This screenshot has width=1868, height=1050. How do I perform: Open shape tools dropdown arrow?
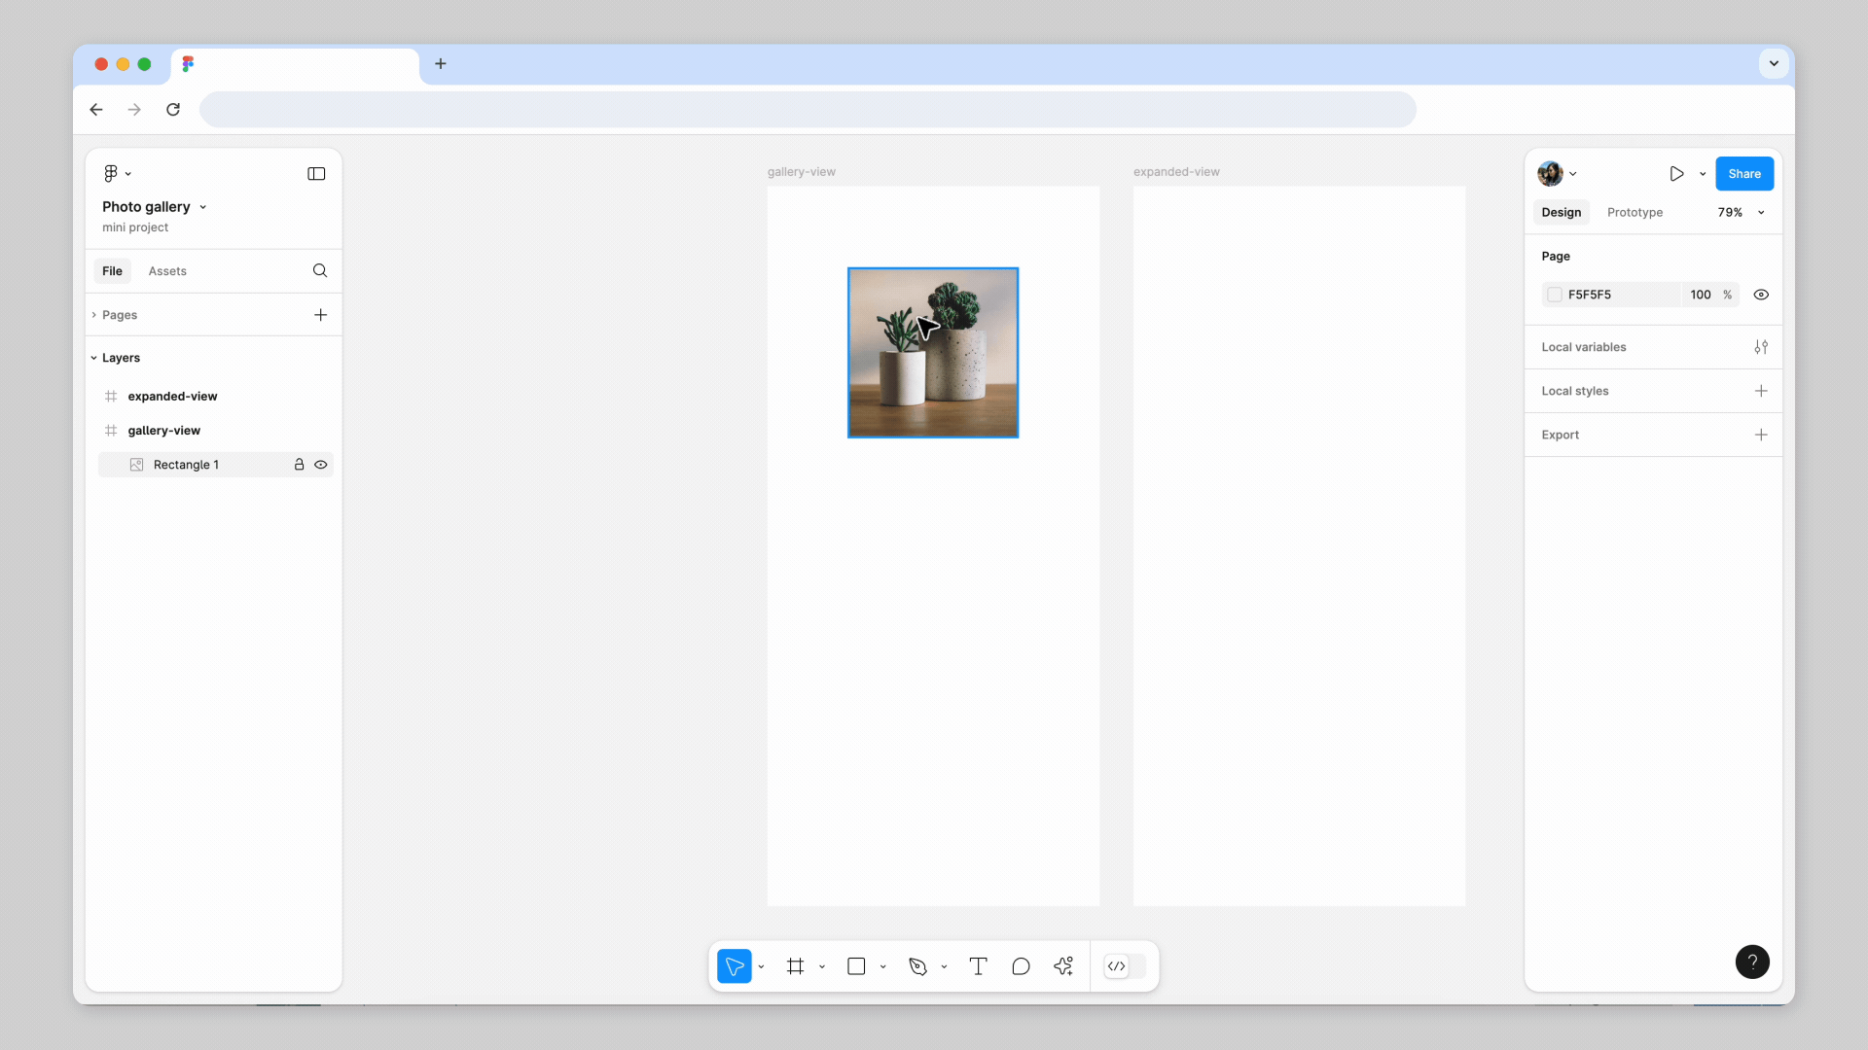click(x=883, y=966)
